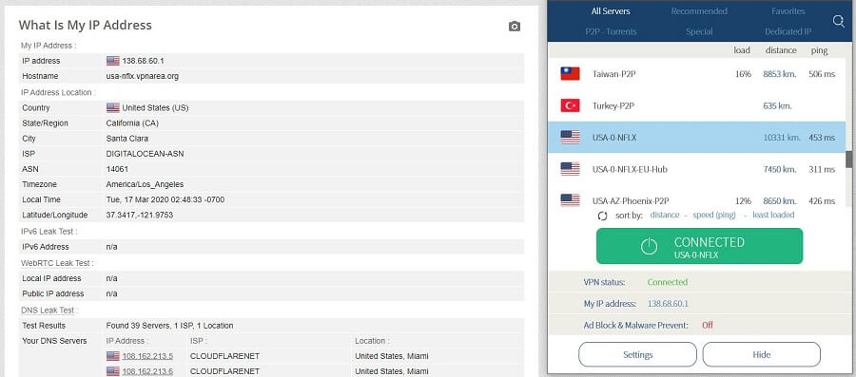
Task: Toggle Ad Block & Malware Prevent Off
Action: click(708, 325)
